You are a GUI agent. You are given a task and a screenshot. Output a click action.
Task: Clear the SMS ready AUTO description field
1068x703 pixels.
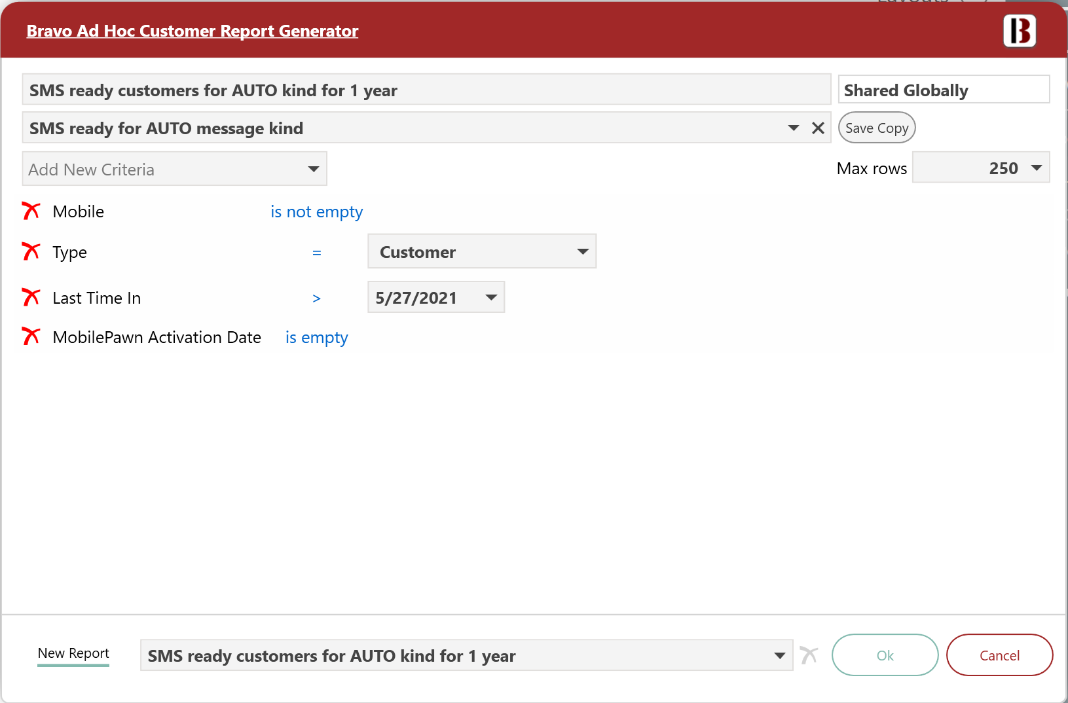pyautogui.click(x=818, y=128)
